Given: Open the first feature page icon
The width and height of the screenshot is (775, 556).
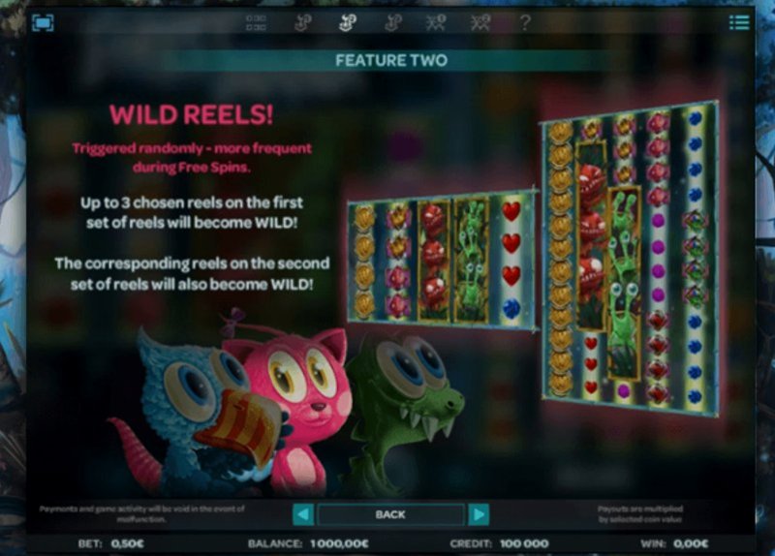Looking at the screenshot, I should tap(302, 22).
